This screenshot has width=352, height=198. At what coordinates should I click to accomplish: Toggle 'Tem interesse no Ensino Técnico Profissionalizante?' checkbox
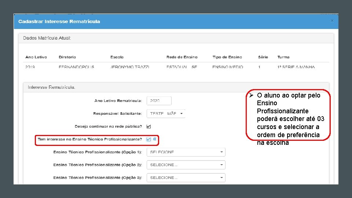coord(148,139)
